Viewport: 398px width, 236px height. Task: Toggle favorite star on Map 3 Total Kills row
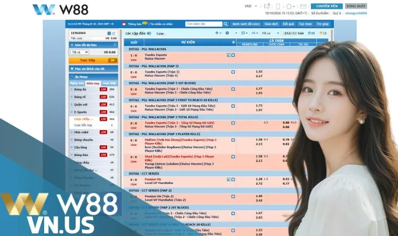233,123
